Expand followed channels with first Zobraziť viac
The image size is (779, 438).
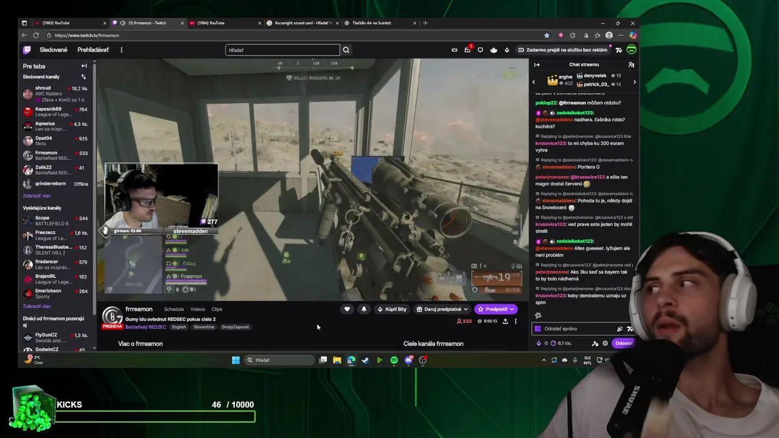[x=37, y=196]
